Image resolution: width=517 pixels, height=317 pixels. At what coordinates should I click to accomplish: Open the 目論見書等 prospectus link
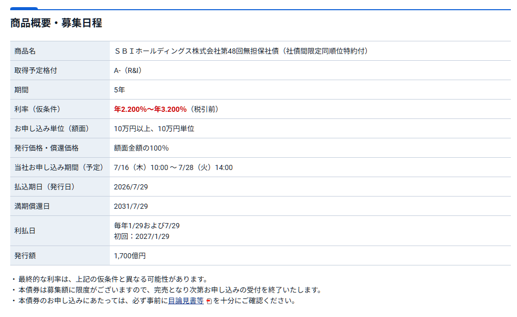[x=186, y=301]
